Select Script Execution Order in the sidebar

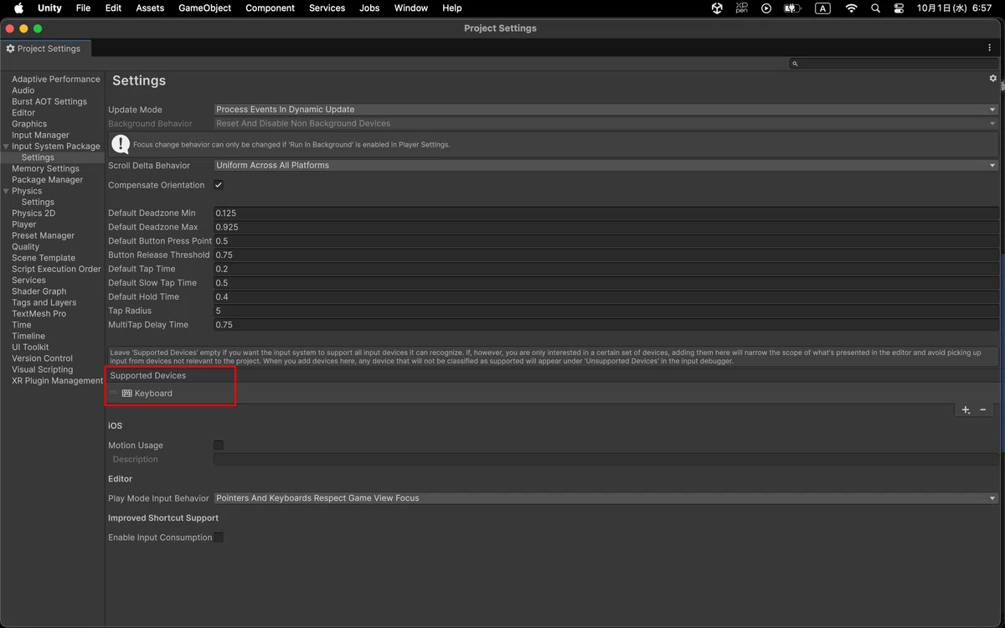pyautogui.click(x=56, y=269)
